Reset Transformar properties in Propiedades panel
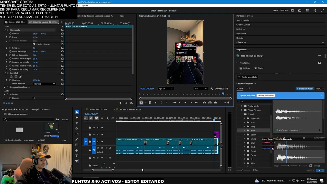327x184 pixels. click(x=319, y=63)
